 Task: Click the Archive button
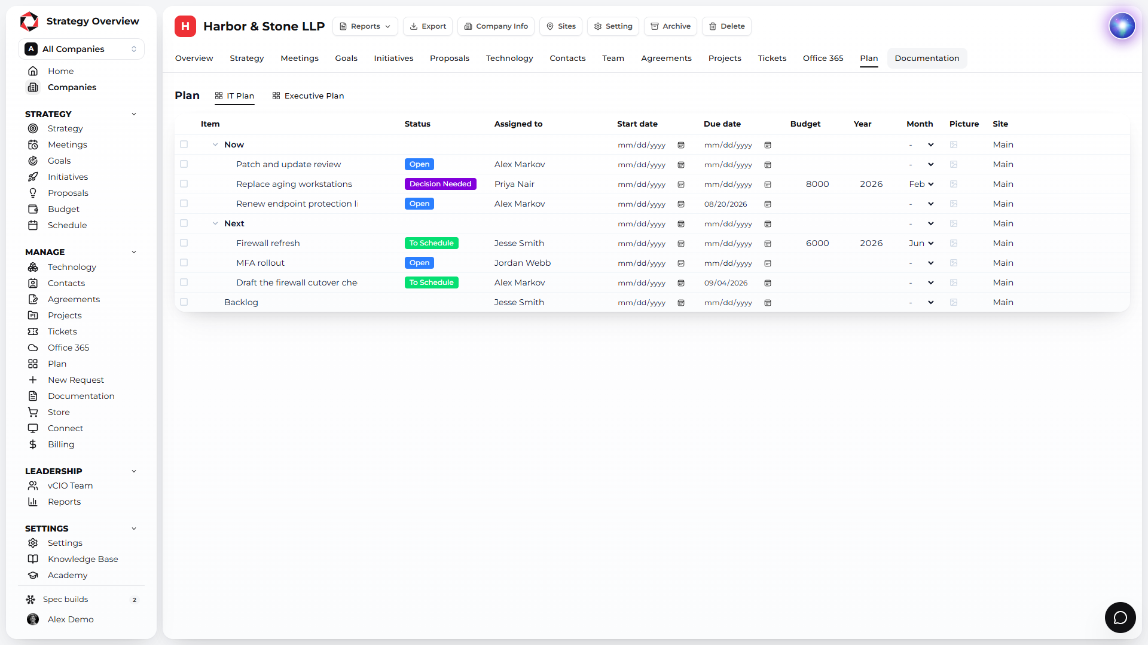click(670, 26)
